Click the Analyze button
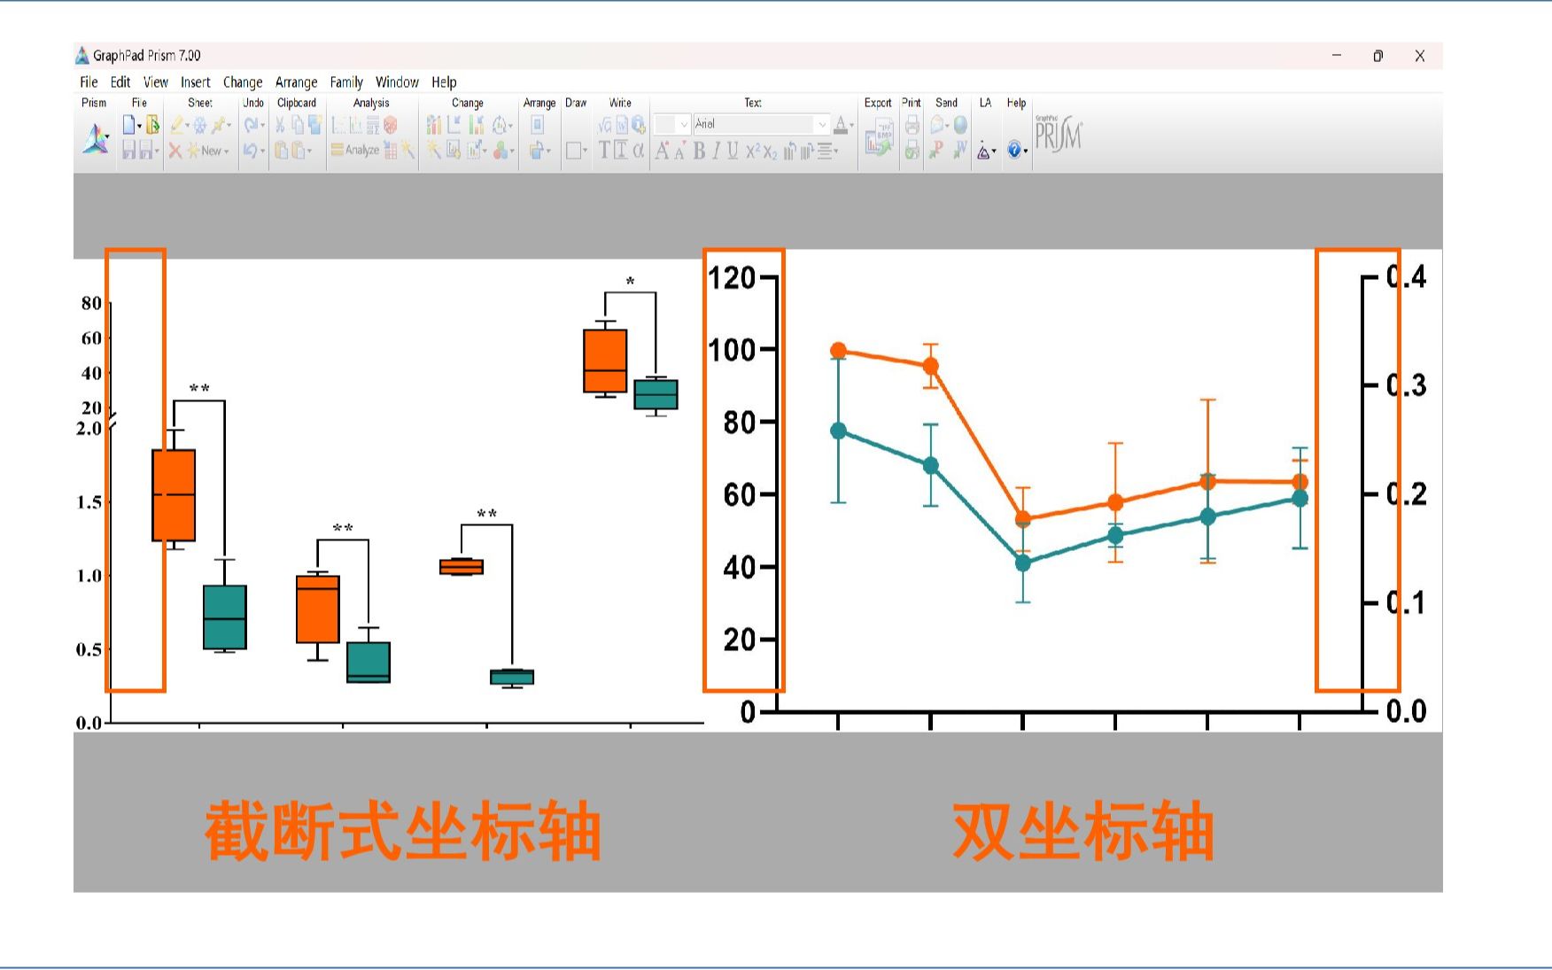Viewport: 1552px width, 970px height. [355, 150]
